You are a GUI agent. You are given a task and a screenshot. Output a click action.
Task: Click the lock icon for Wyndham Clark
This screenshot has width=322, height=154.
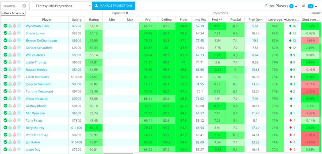click(x=10, y=26)
